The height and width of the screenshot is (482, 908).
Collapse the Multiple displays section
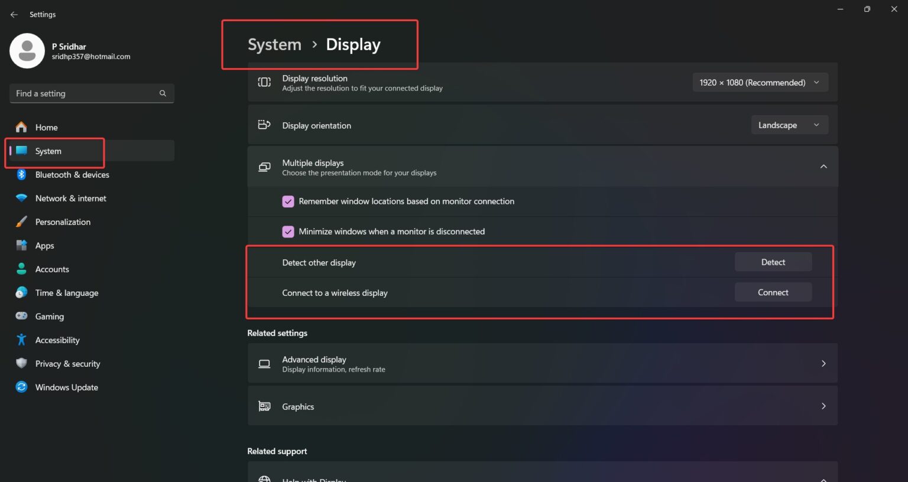pyautogui.click(x=823, y=166)
